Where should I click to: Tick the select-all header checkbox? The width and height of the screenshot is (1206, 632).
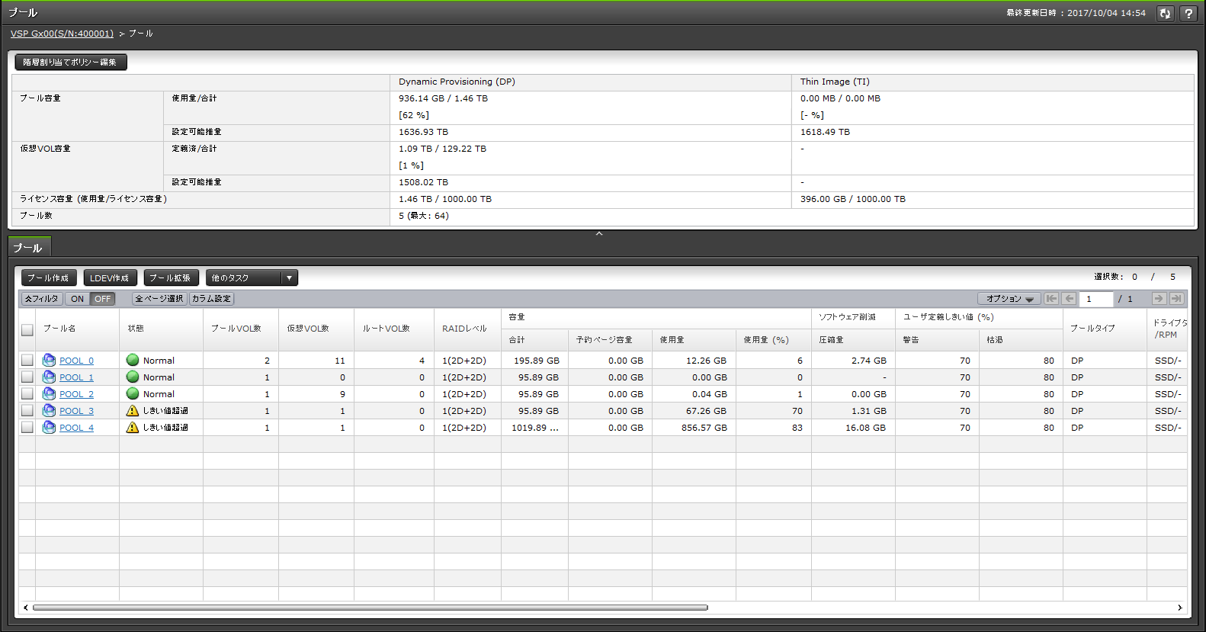[27, 330]
